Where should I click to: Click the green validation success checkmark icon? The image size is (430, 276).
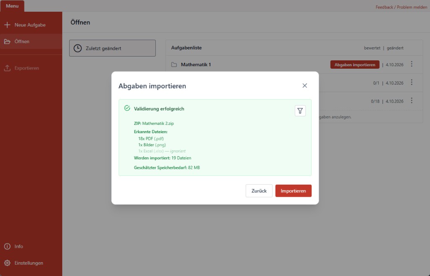click(127, 108)
